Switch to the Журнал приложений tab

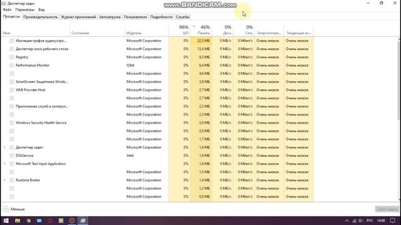click(78, 17)
